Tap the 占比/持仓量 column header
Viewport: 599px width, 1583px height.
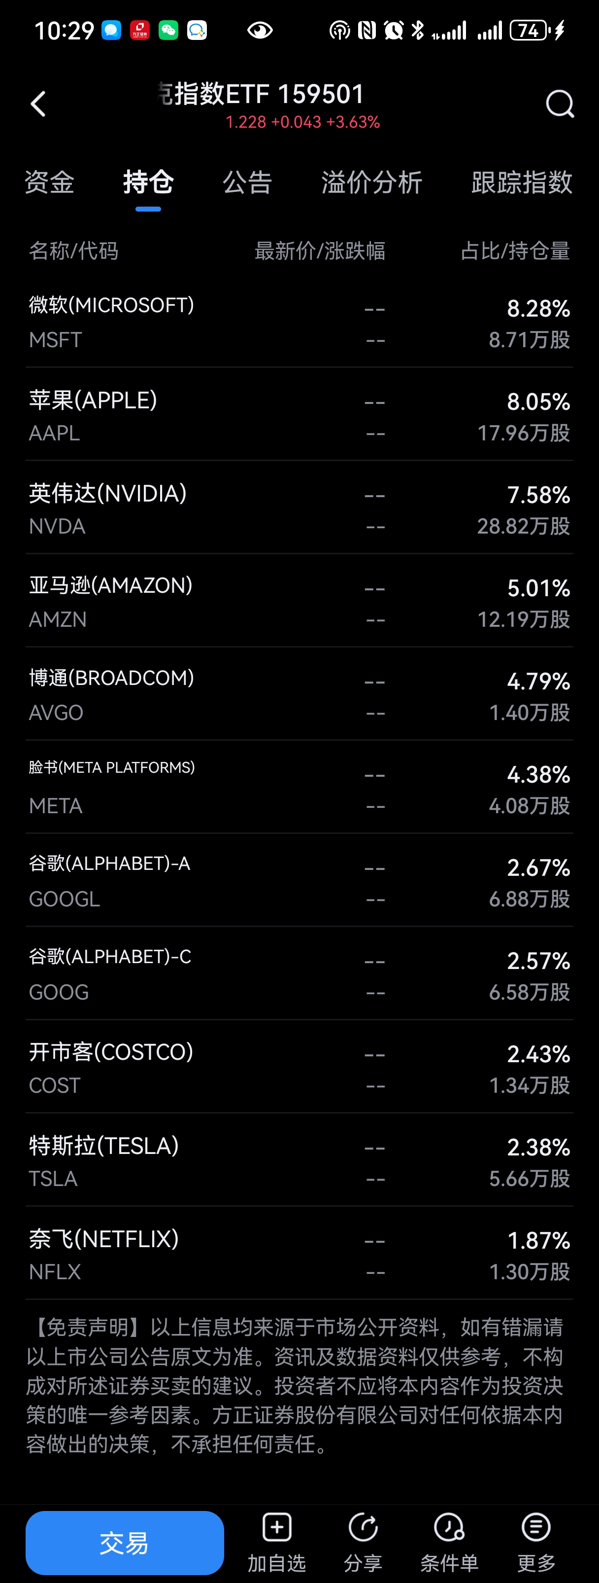point(516,251)
